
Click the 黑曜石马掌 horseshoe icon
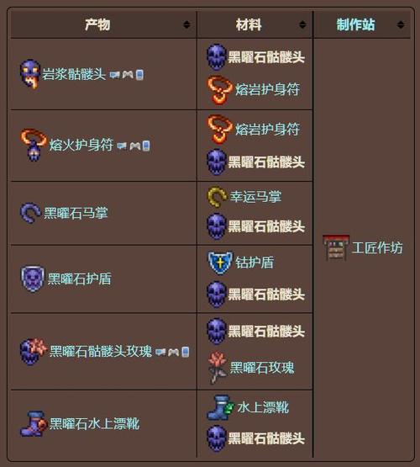(x=30, y=213)
